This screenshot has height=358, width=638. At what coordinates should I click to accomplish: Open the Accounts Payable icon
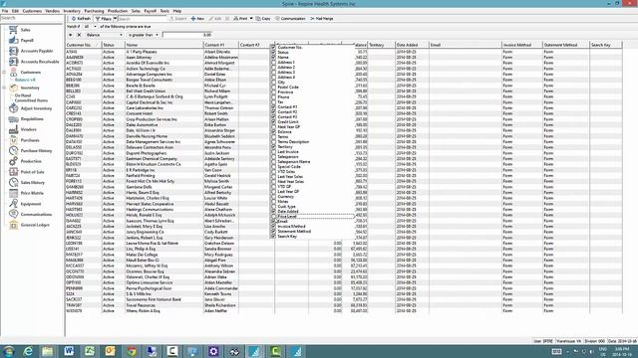[13, 51]
